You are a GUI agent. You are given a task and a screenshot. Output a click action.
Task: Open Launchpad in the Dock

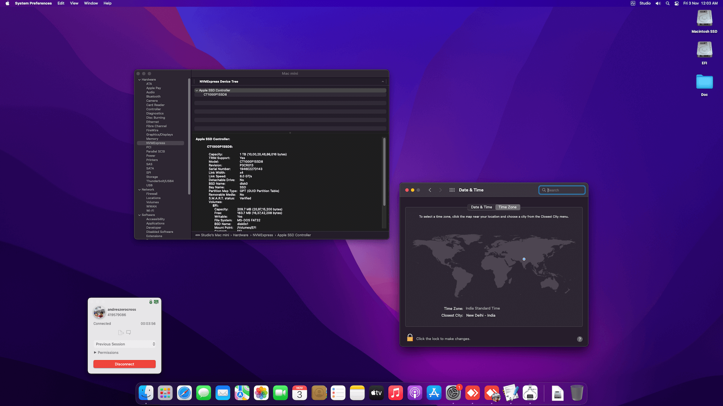pos(165,393)
